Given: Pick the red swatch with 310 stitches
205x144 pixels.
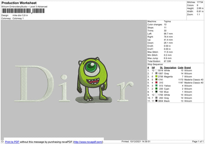Looking at the screenshot, I should click(x=156, y=83).
